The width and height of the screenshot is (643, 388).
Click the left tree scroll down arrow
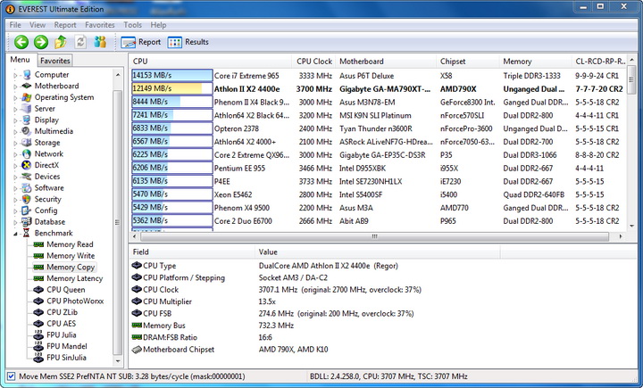click(x=118, y=361)
